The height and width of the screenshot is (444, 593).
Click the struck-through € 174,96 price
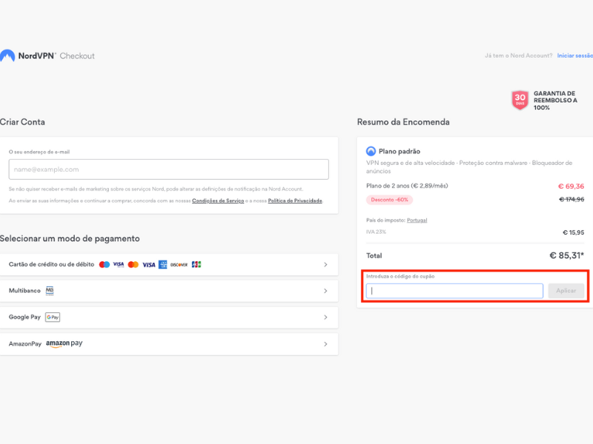[x=572, y=199]
